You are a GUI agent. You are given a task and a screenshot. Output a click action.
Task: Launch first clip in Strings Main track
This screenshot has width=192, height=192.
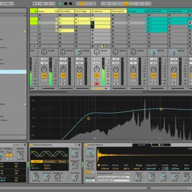149,19
